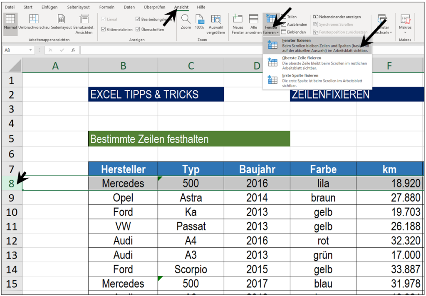The height and width of the screenshot is (296, 426).
Task: Click the Makros icon
Action: coord(405,19)
